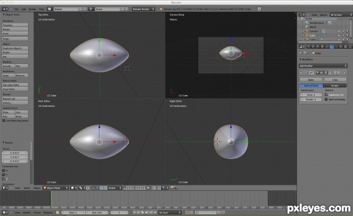The image size is (353, 216).
Task: Click the Repeat Last button
Action: [x=15, y=99]
